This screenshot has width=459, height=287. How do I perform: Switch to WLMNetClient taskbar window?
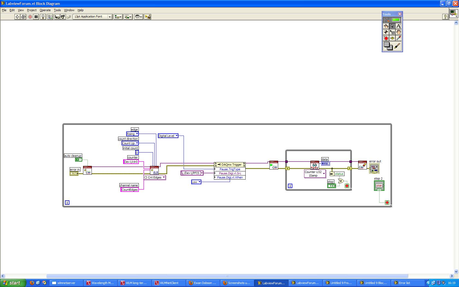[x=169, y=283]
